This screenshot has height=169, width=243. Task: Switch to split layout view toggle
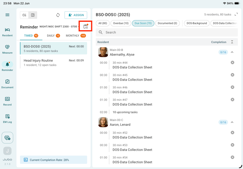[x=33, y=15]
